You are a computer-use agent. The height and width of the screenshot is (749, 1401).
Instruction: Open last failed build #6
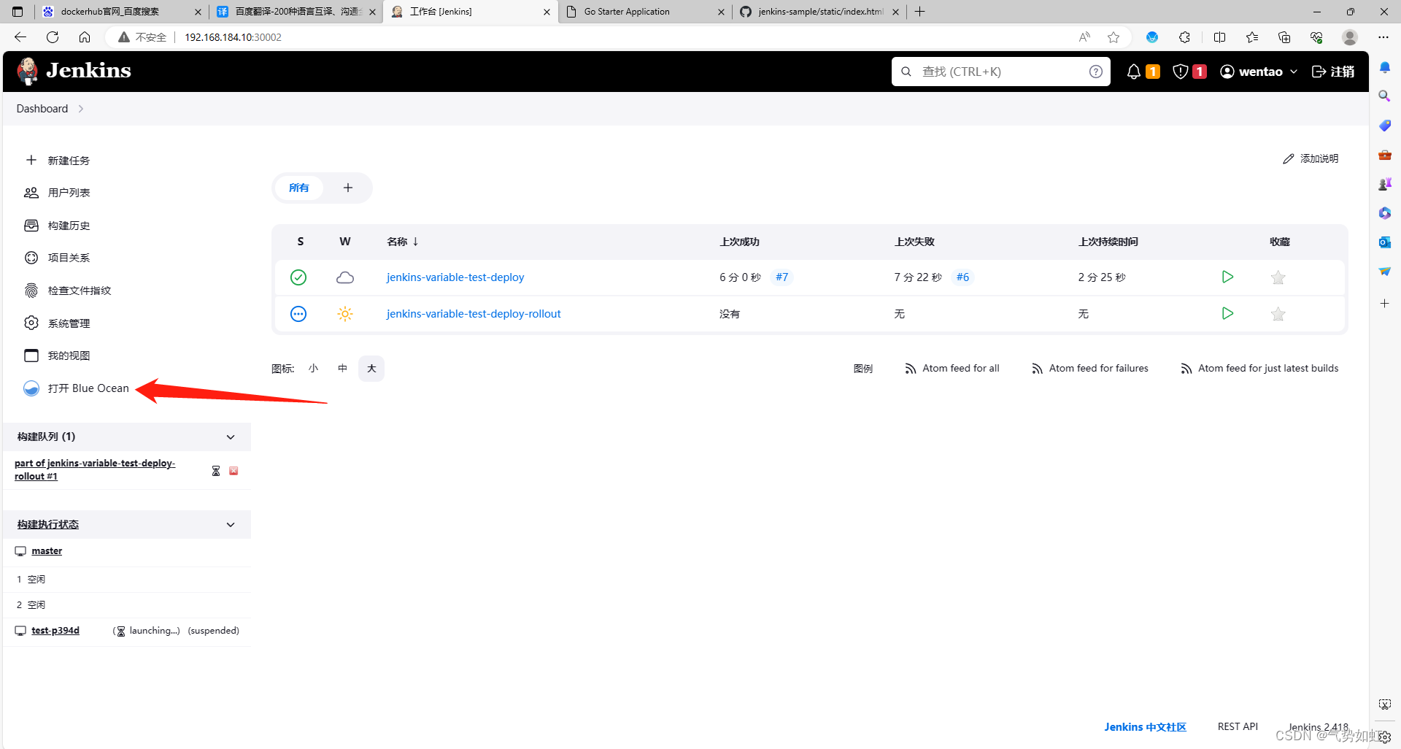[x=962, y=277]
